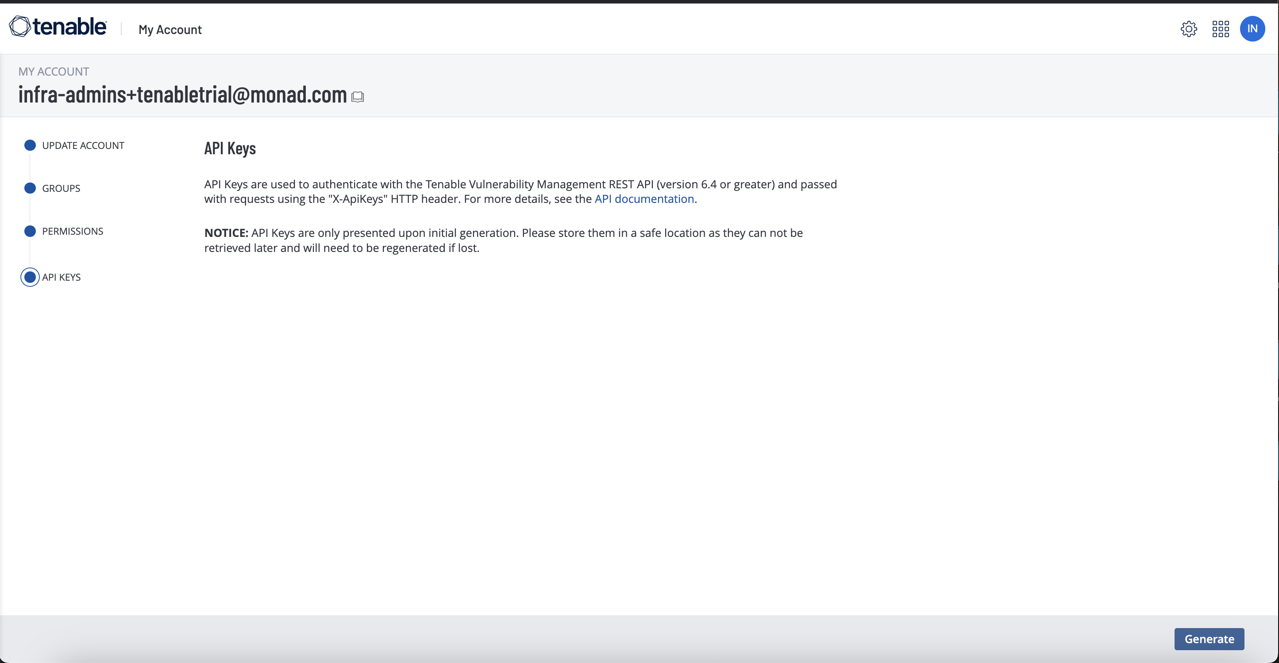The width and height of the screenshot is (1279, 663).
Task: Click the Tenable logo
Action: (58, 27)
